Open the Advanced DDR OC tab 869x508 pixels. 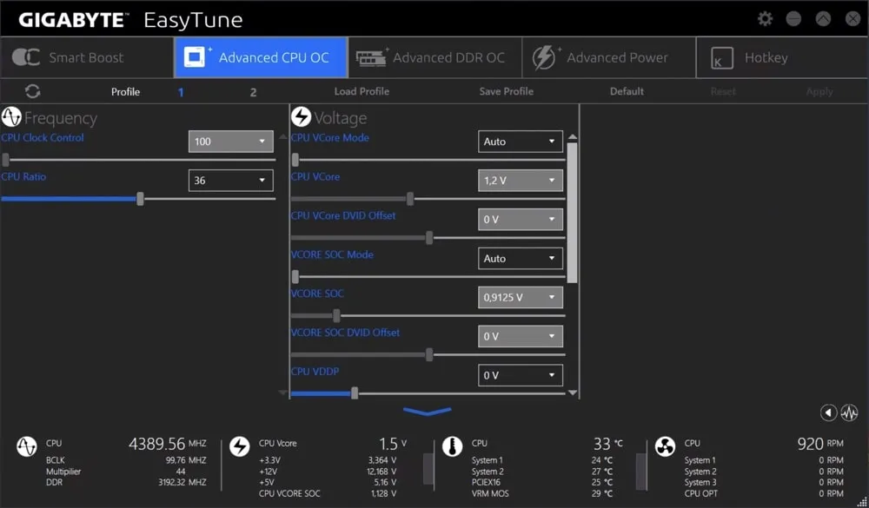[x=435, y=57]
